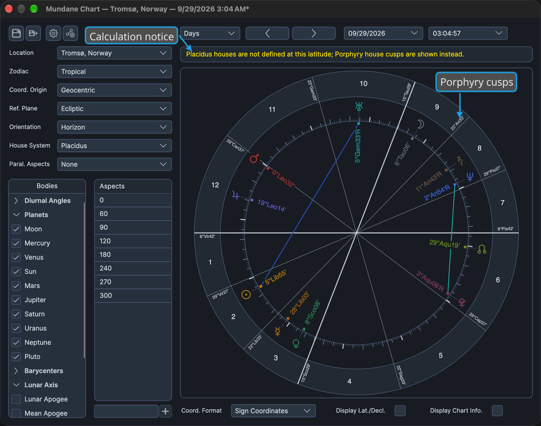Screen dimensions: 541x426
Task: Click the Sun glyph in the chart
Action: click(246, 295)
